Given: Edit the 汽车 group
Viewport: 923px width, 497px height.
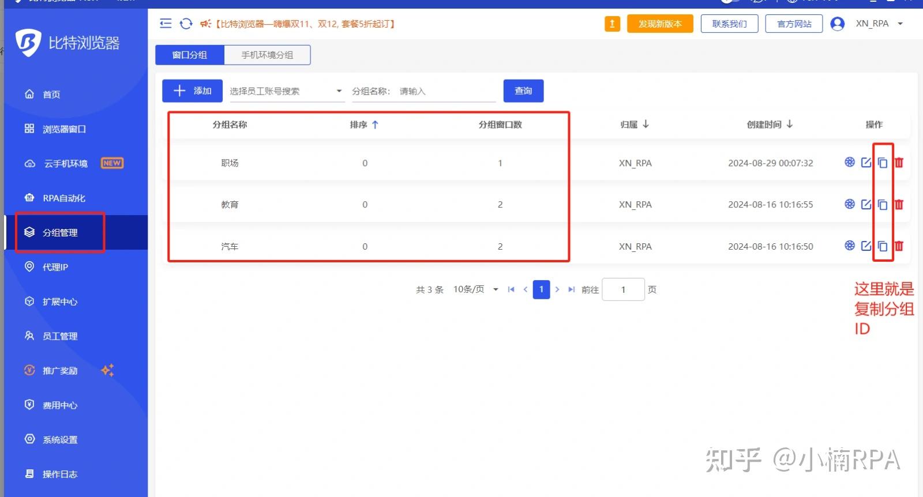Looking at the screenshot, I should [x=866, y=246].
